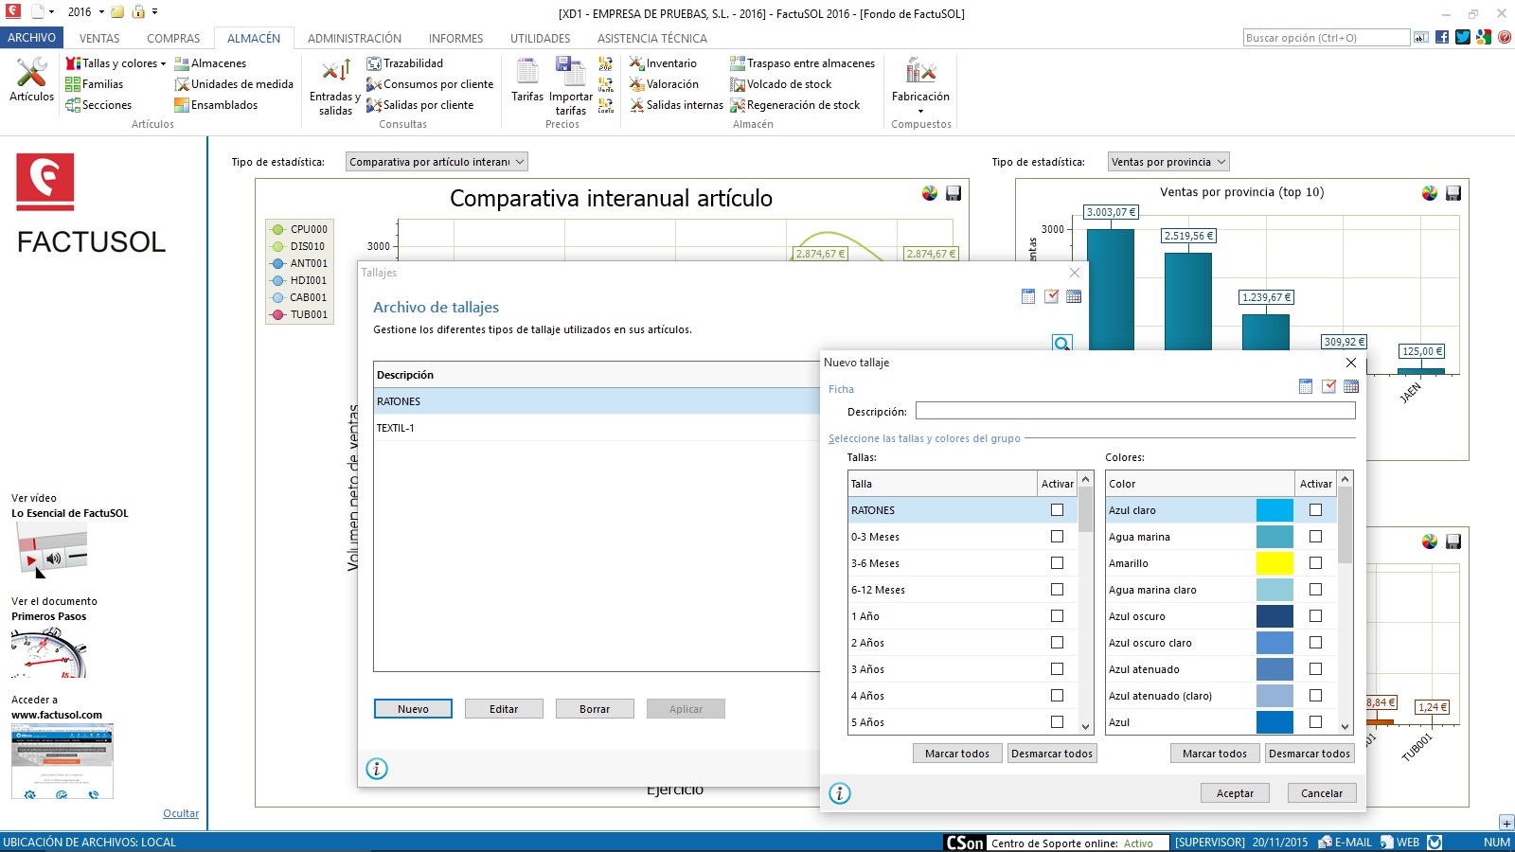Open calculator icon in Nuevo tallaje dialog
Screen dimensions: 1515x852
(1306, 386)
